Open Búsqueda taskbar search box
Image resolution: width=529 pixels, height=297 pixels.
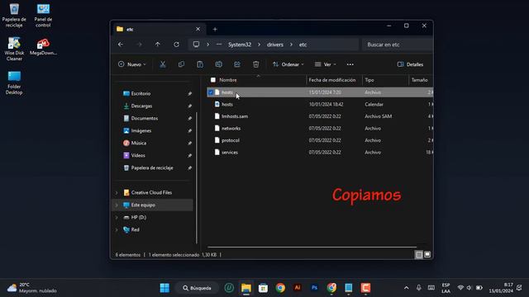click(x=197, y=288)
